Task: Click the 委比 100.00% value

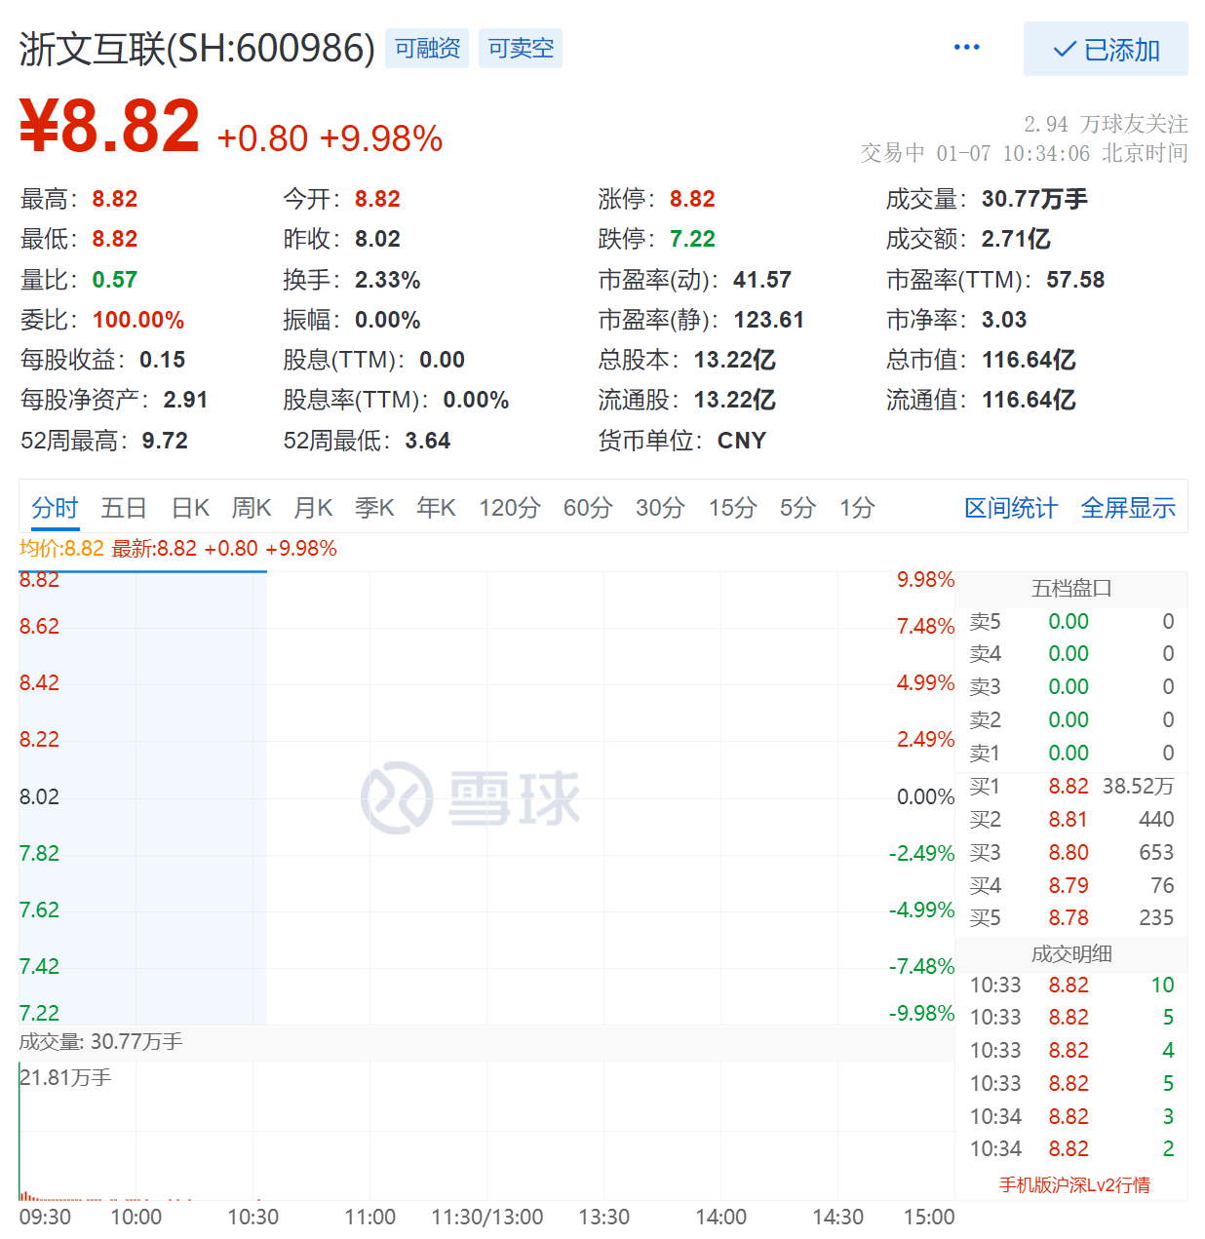Action: [138, 320]
